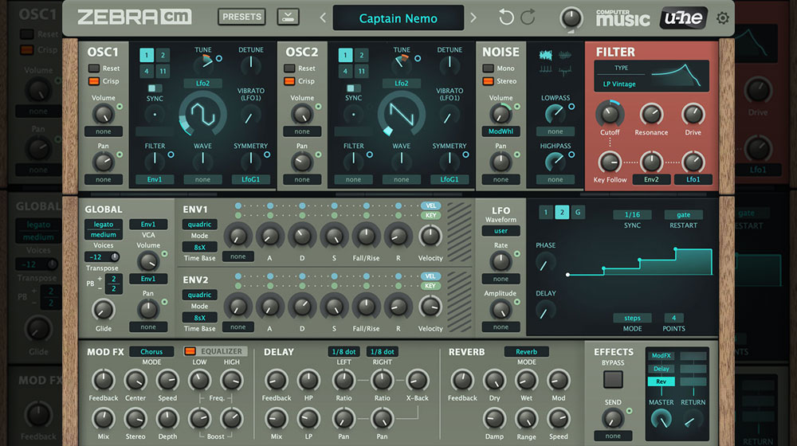
Task: Open Noise volume source ModWhl
Action: [501, 131]
